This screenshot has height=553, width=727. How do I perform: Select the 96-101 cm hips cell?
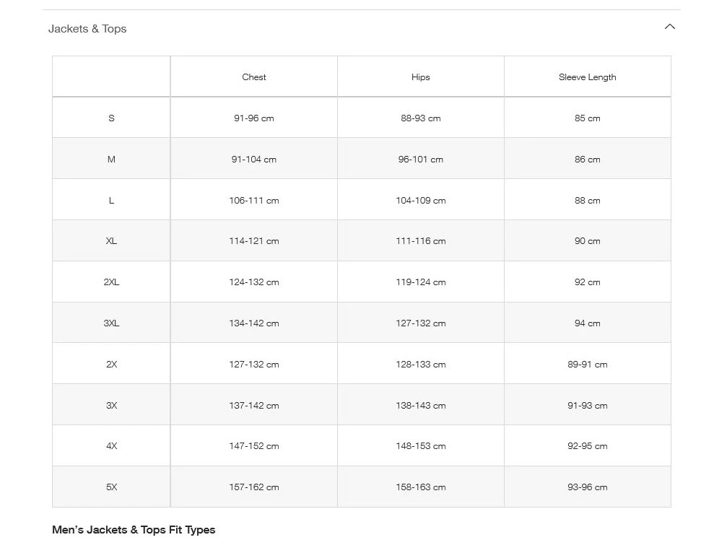420,160
